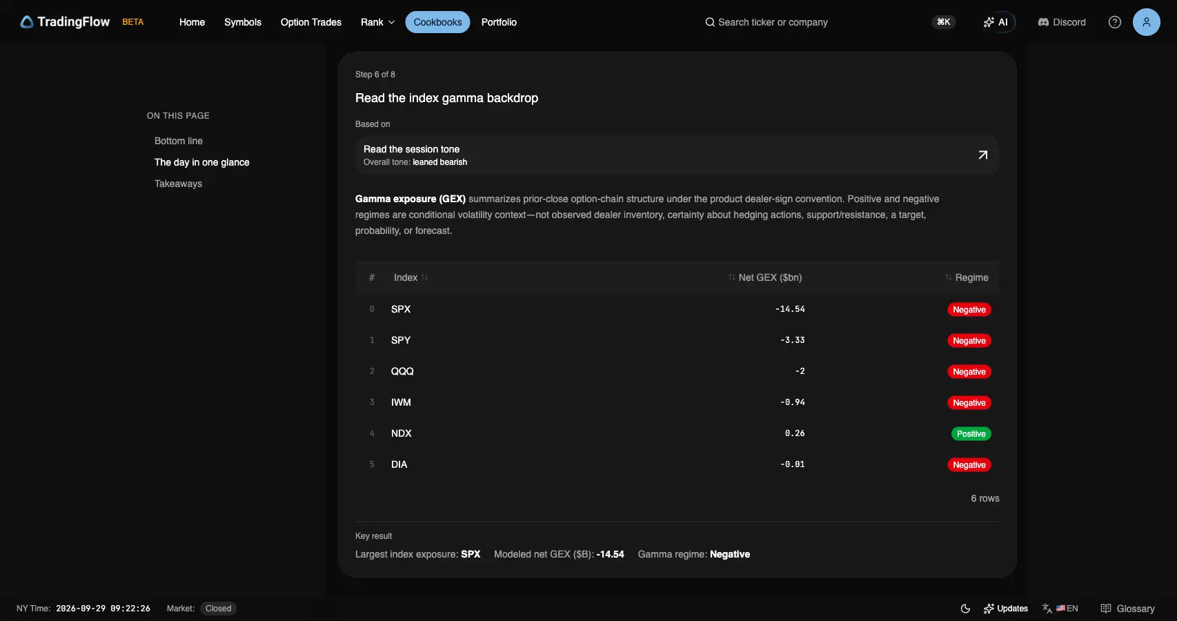Jump to Bottom line section

click(x=179, y=141)
